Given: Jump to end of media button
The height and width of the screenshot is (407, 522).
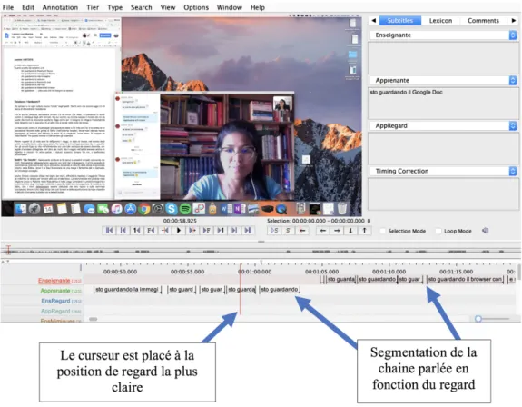Looking at the screenshot, I should pos(248,231).
